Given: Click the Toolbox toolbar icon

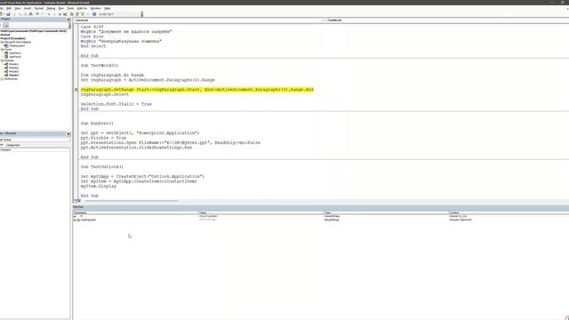Looking at the screenshot, I should click(88, 14).
